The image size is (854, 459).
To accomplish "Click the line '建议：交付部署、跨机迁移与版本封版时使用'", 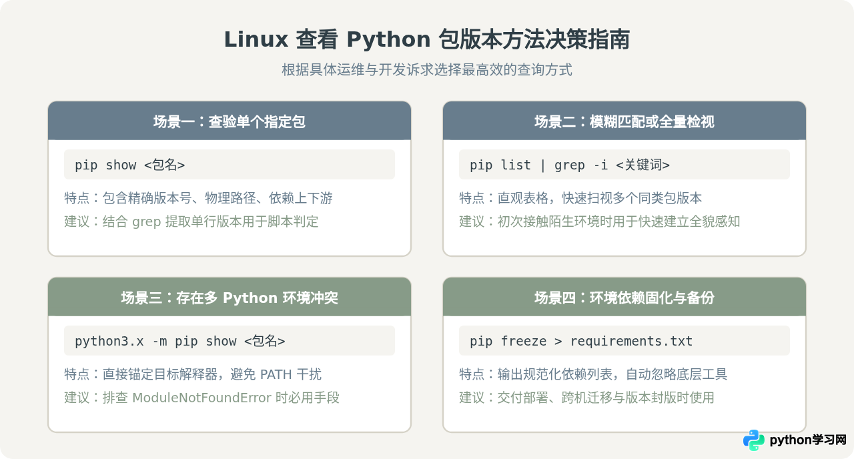I will point(586,398).
